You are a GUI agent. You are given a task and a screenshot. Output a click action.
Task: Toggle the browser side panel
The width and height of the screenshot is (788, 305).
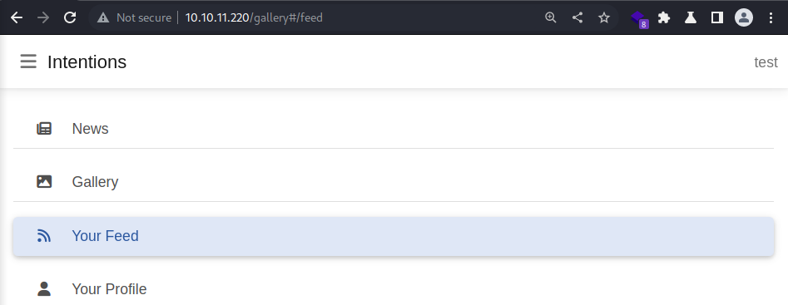point(717,17)
